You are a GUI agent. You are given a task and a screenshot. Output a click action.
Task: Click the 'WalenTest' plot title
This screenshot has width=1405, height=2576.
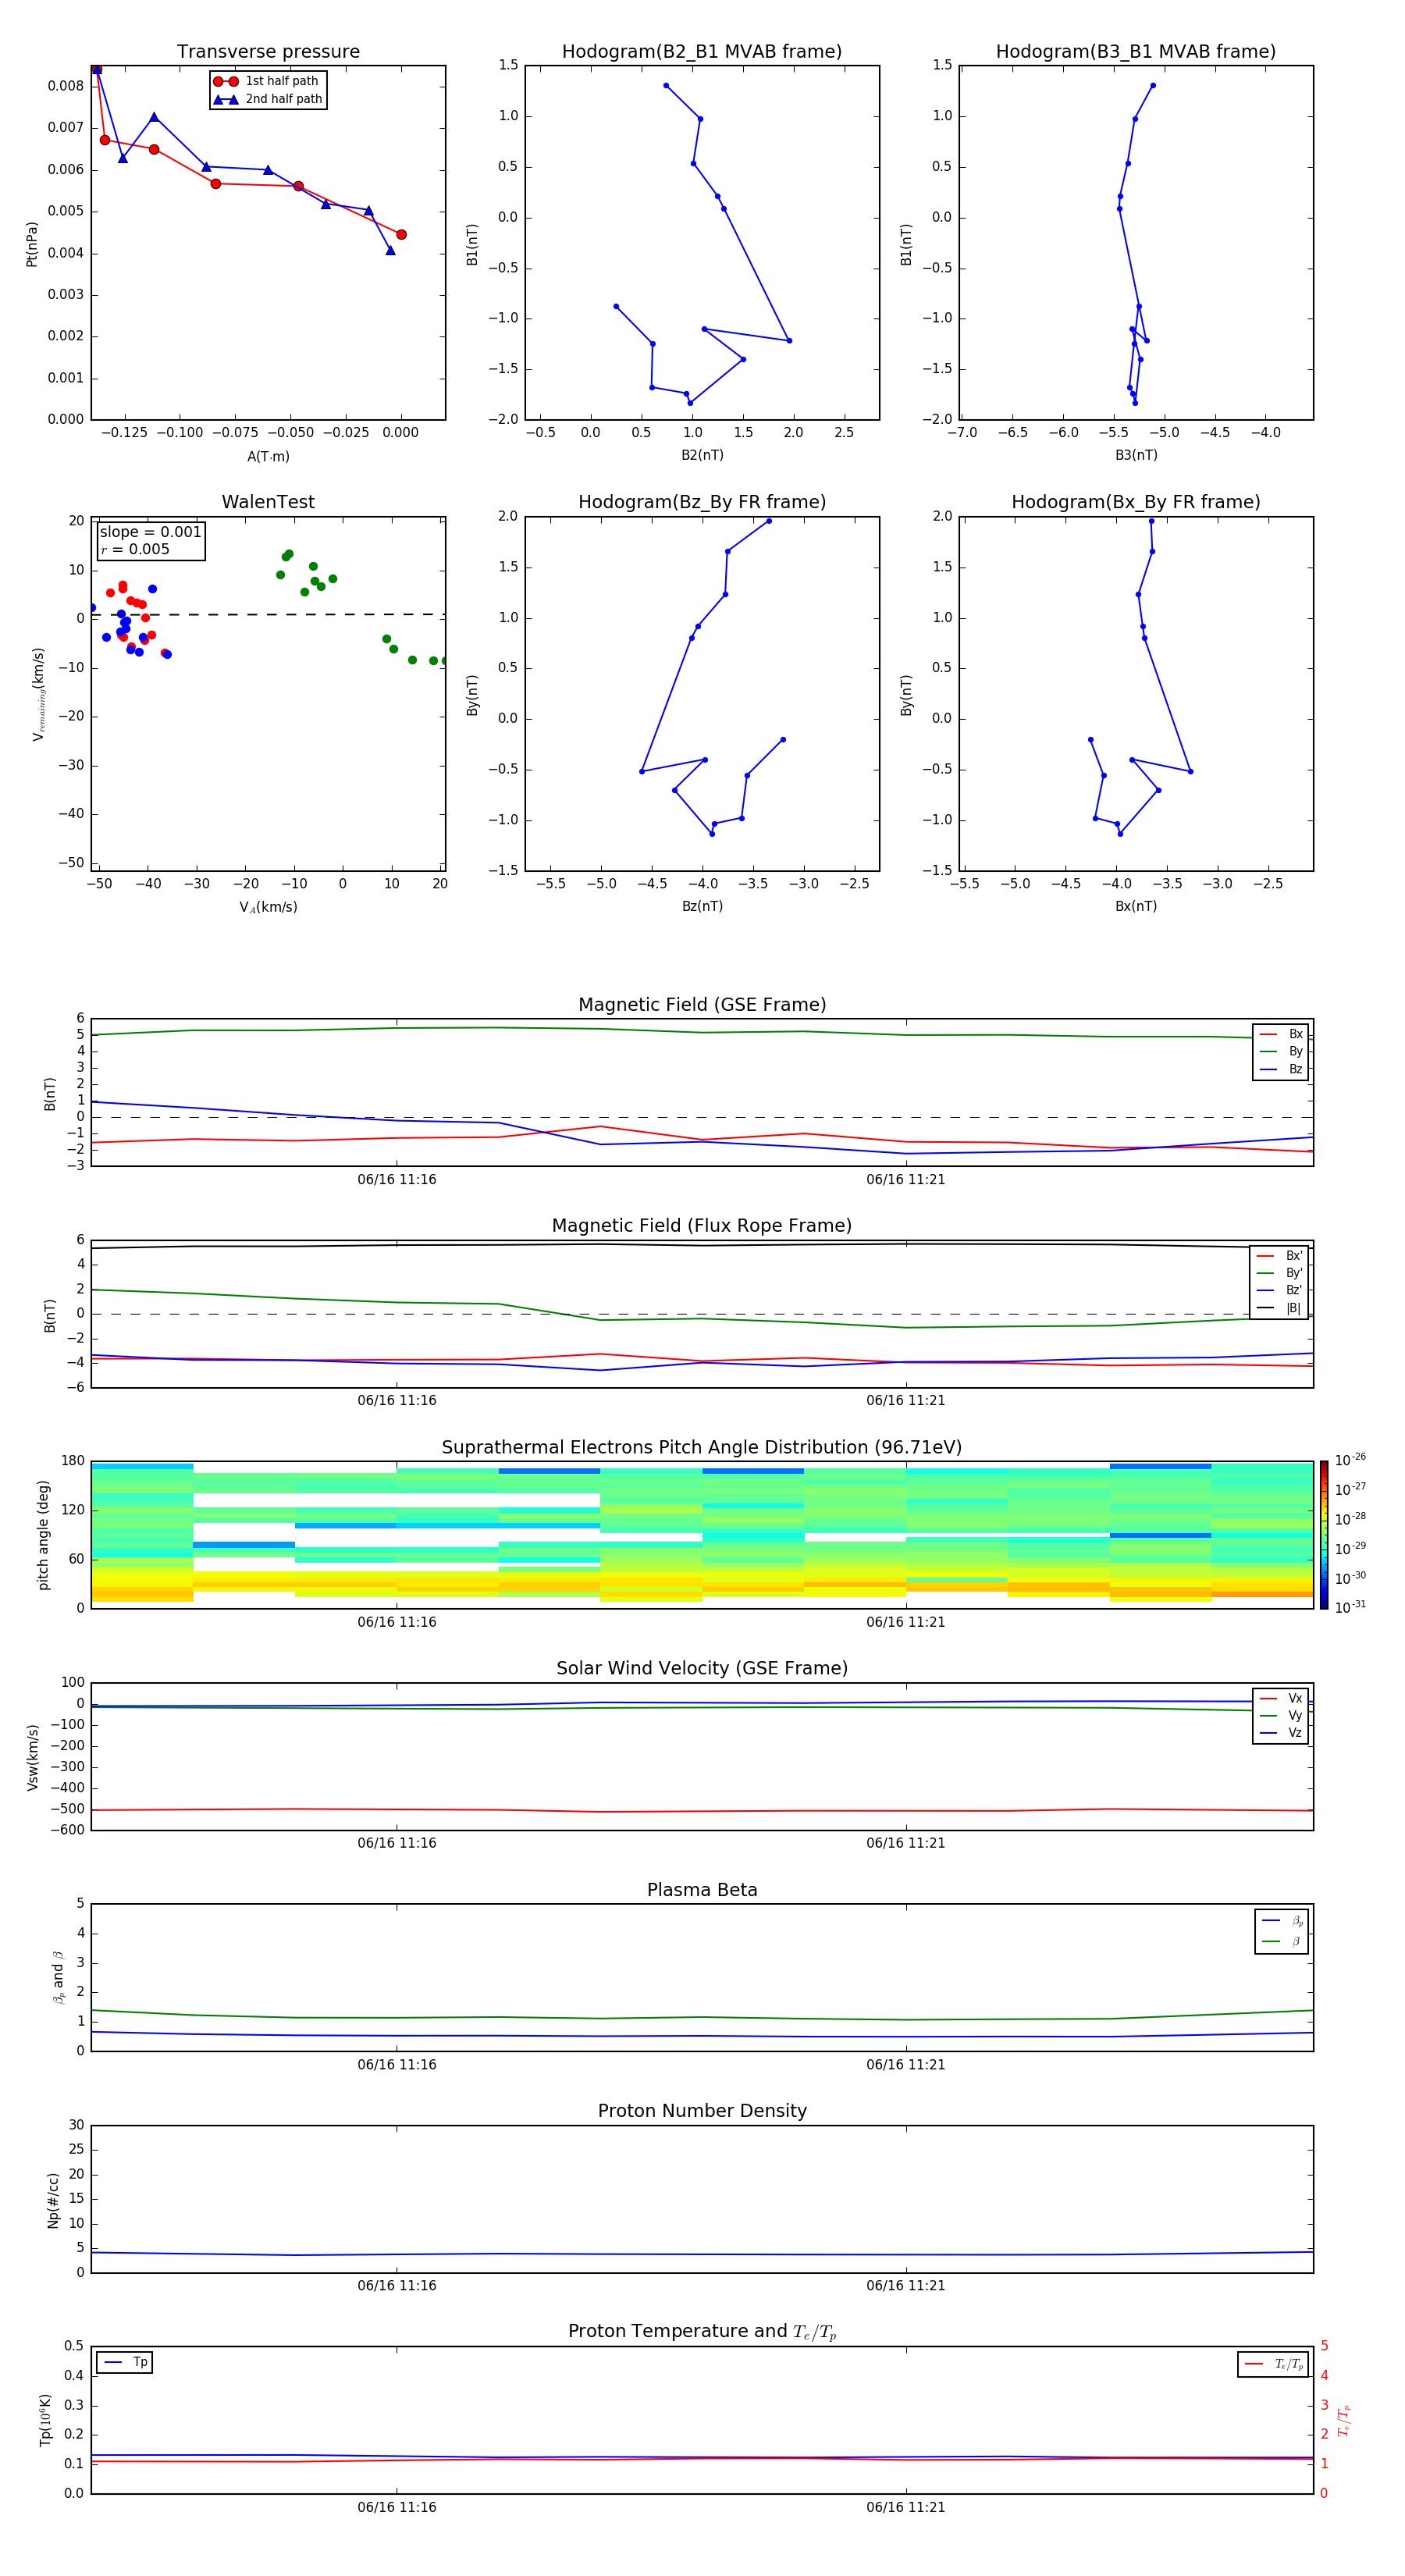coord(268,502)
